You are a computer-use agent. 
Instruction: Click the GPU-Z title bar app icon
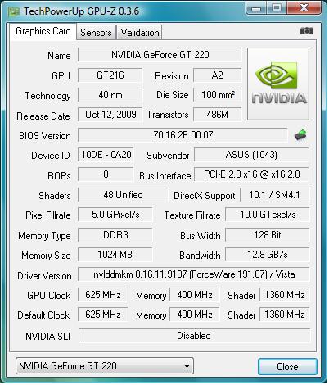pyautogui.click(x=14, y=11)
